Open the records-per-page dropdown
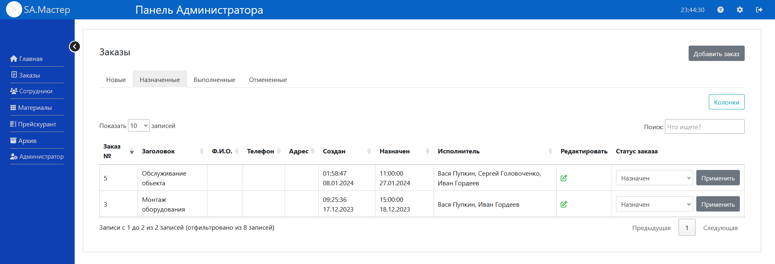The width and height of the screenshot is (775, 264). 138,126
